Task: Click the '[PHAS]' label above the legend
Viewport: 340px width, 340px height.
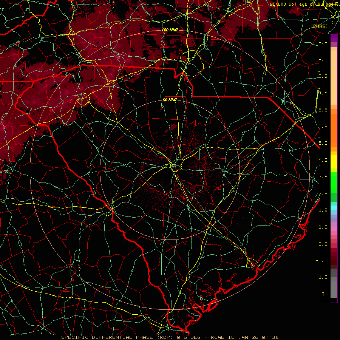Action: (x=319, y=26)
